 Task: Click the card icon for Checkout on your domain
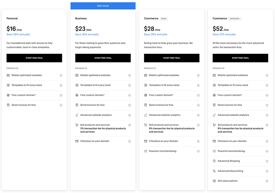coord(77,141)
